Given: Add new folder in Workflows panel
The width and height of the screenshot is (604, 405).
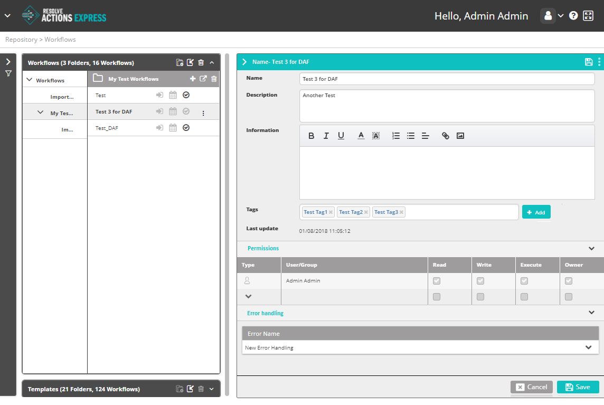Looking at the screenshot, I should point(180,62).
